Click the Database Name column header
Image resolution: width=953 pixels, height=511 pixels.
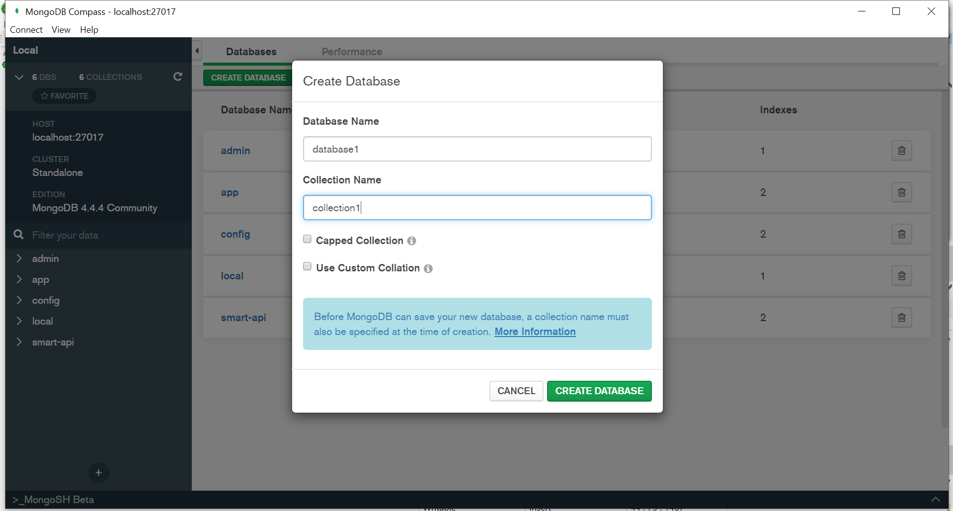point(256,110)
